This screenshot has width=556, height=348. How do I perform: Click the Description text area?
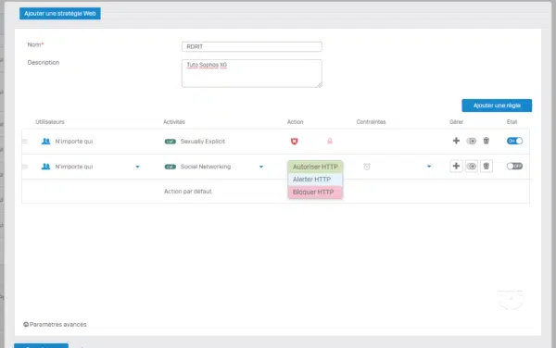click(x=252, y=73)
